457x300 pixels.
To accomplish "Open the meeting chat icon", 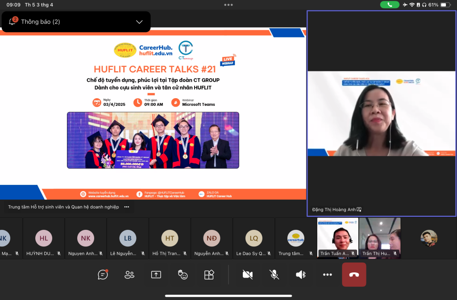I will [103, 275].
